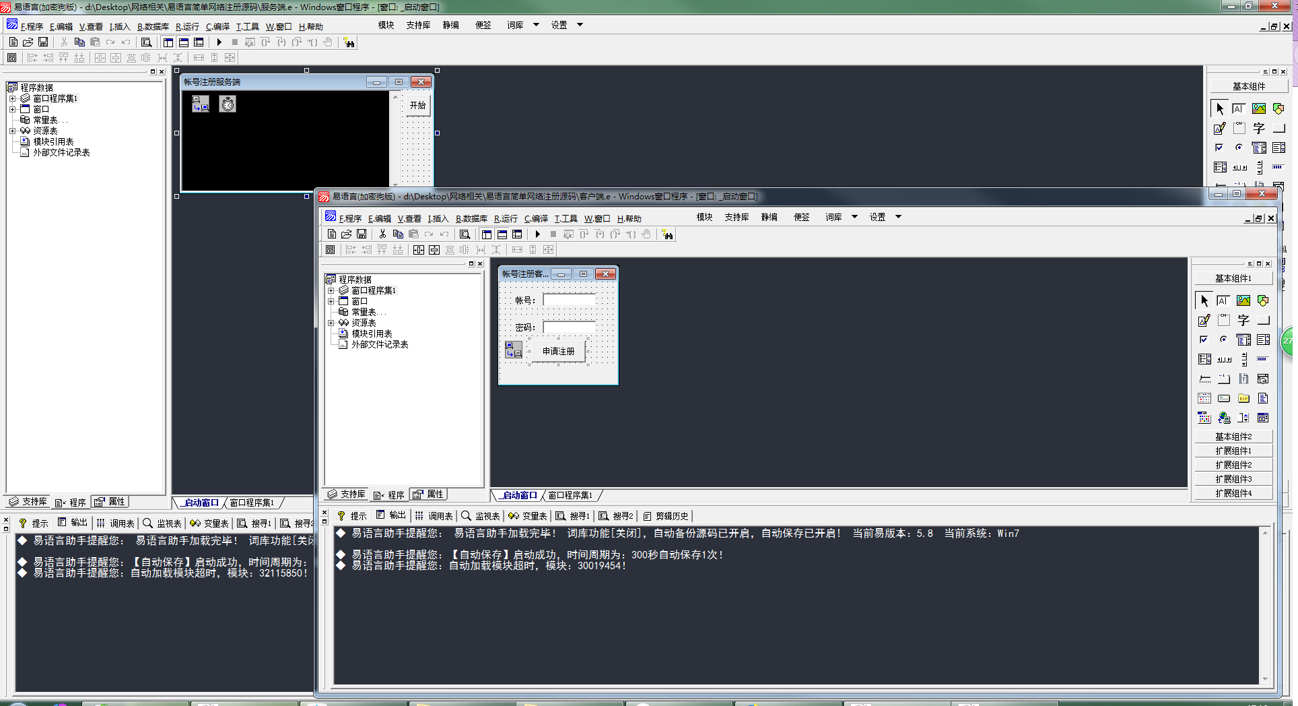Select the picture box component in client palette
Image resolution: width=1298 pixels, height=706 pixels.
pyautogui.click(x=1243, y=301)
